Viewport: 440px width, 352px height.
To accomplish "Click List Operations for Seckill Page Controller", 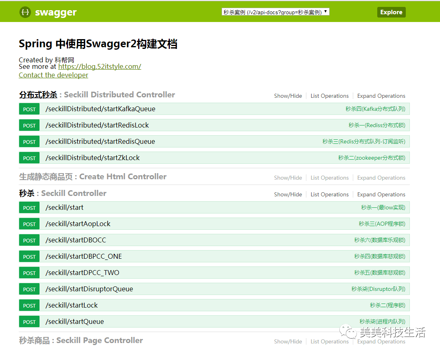I will (x=330, y=341).
